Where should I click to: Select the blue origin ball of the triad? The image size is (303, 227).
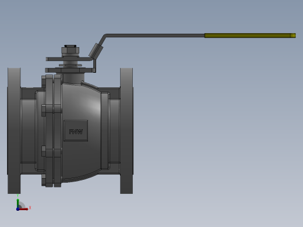tap(17, 209)
